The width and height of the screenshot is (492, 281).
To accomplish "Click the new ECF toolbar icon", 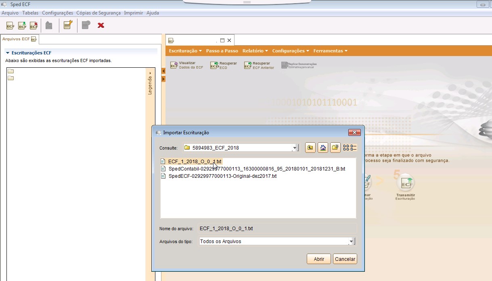I will (x=10, y=25).
